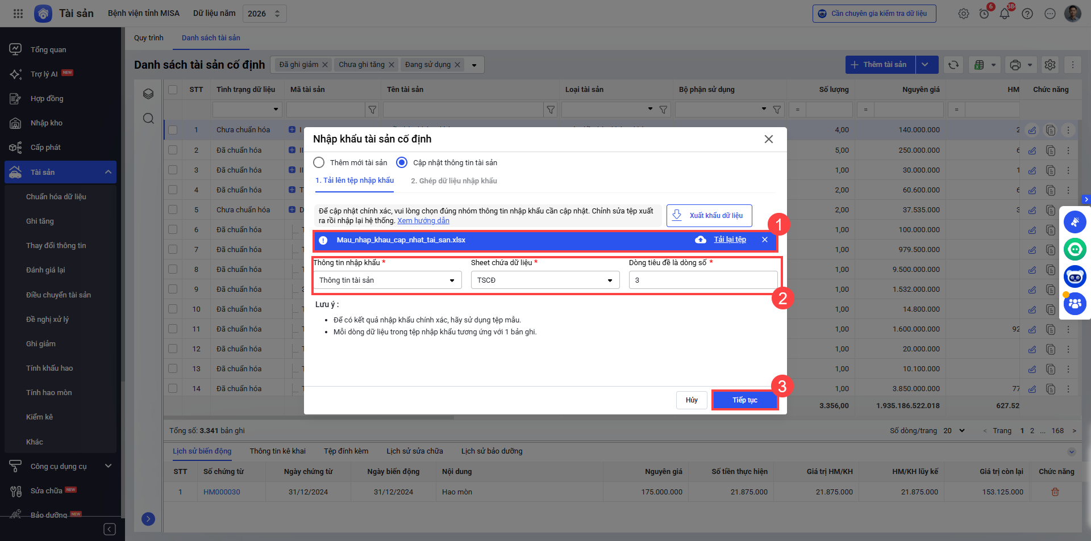Select the Thêm mới tài sản radio option
Screen dimensions: 1091x541
pos(319,163)
